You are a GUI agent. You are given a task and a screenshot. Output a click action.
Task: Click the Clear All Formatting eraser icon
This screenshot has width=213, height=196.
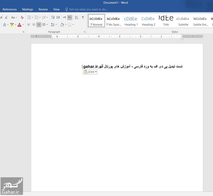coord(22,18)
